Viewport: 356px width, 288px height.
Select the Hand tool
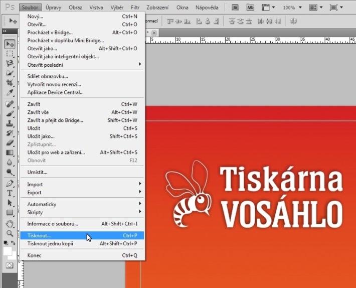[10, 224]
